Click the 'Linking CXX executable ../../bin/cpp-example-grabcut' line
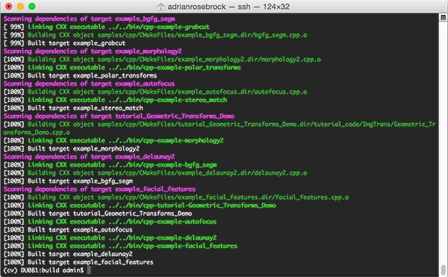The width and height of the screenshot is (448, 277). (107, 27)
